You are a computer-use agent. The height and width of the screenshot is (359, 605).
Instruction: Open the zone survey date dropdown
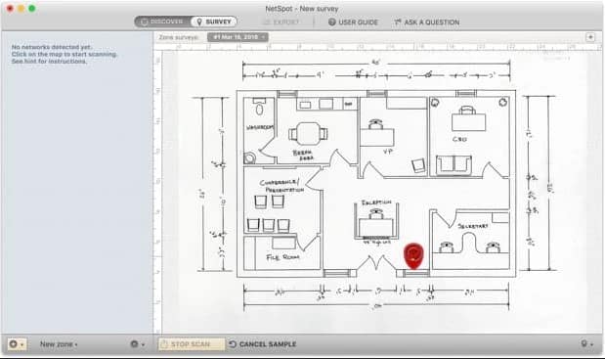coord(238,37)
